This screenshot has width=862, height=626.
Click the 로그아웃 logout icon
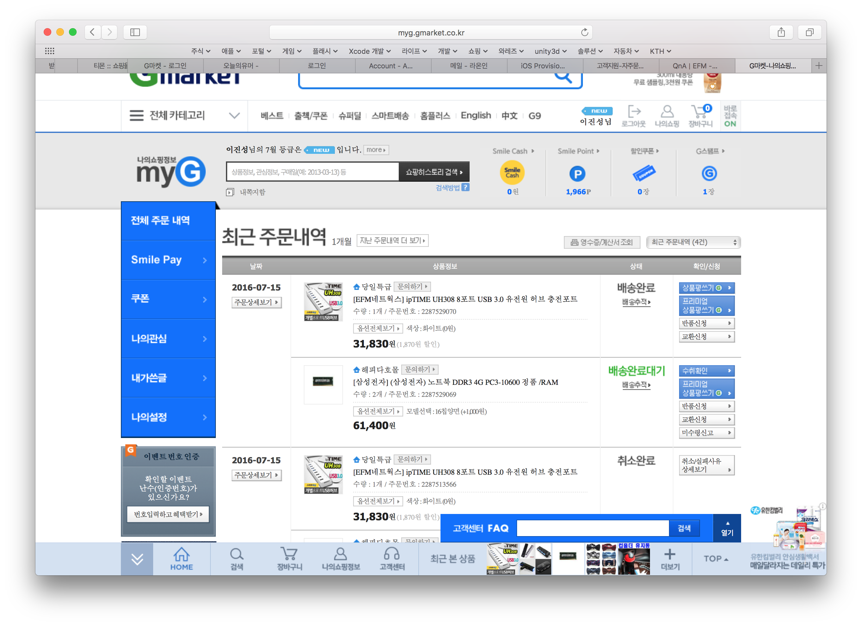pyautogui.click(x=634, y=116)
